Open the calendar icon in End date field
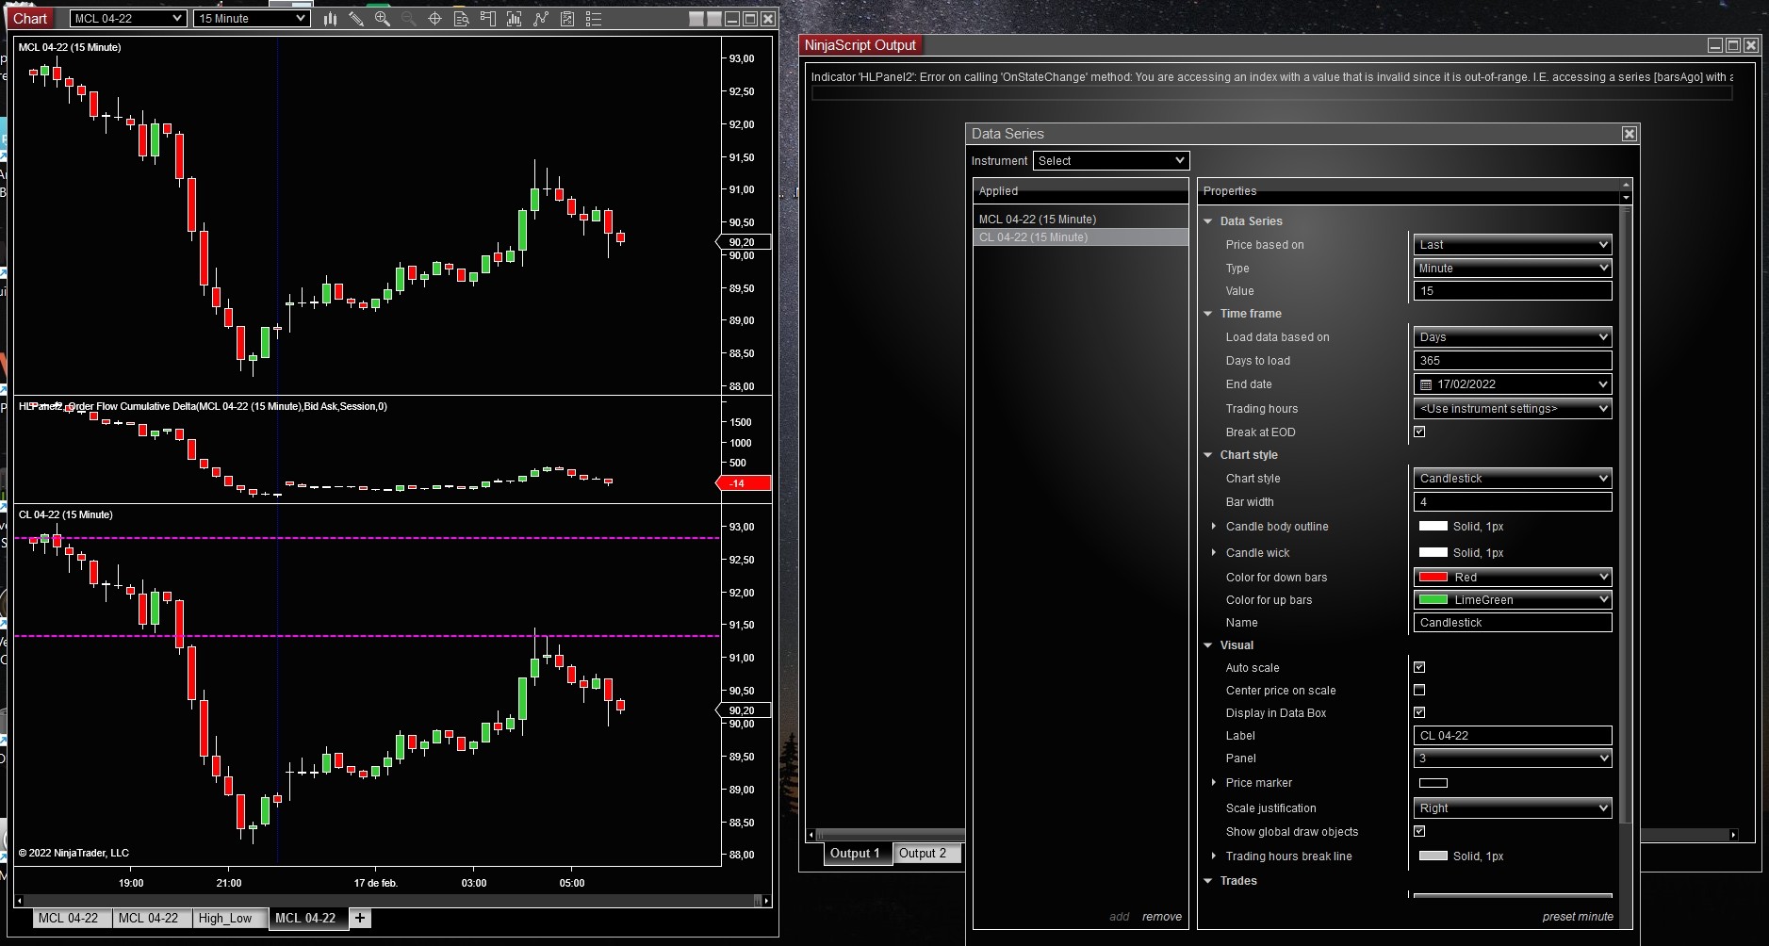 (x=1426, y=384)
